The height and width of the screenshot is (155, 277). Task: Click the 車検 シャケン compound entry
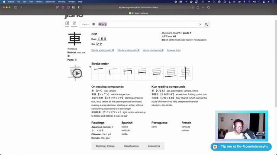point(110,94)
